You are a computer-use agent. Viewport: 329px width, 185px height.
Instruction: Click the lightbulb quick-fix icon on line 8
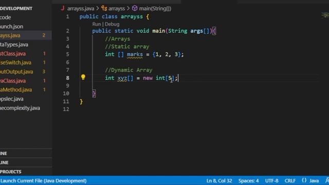(x=83, y=77)
